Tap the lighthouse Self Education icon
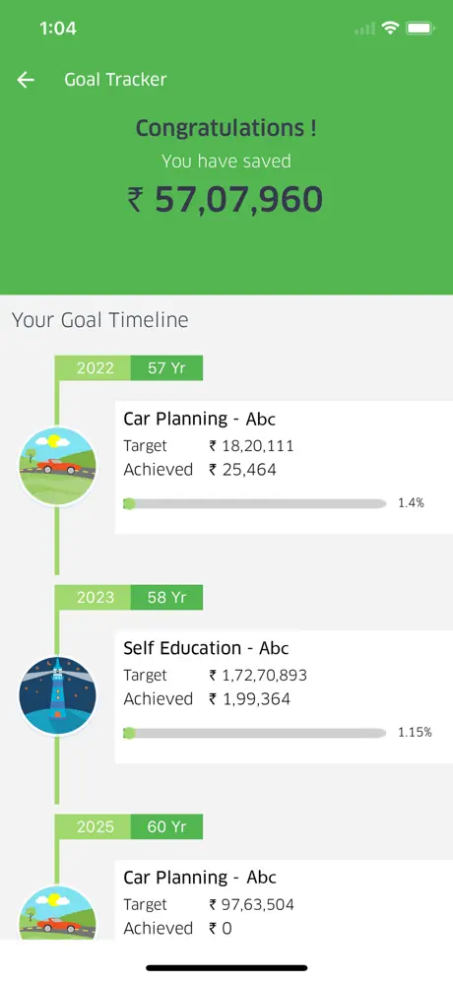This screenshot has width=453, height=981. point(57,695)
